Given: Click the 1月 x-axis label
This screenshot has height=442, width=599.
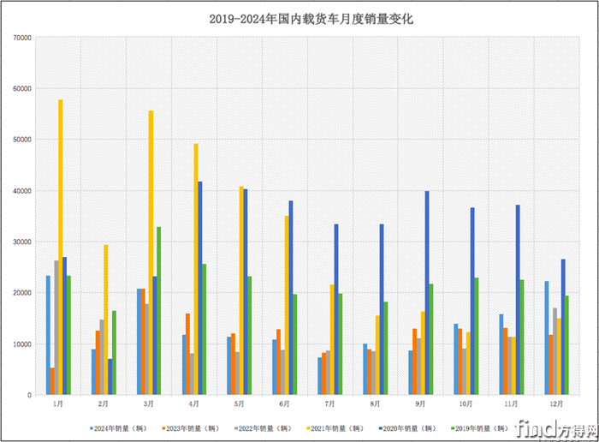Looking at the screenshot, I should pyautogui.click(x=57, y=402).
